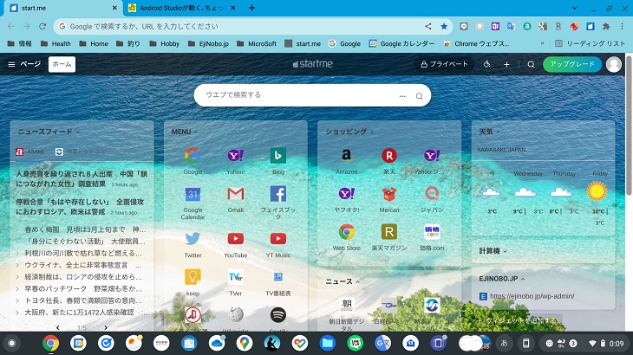Open the ejinobo.jp/wp-admin link
This screenshot has width=633, height=355.
coord(532,296)
